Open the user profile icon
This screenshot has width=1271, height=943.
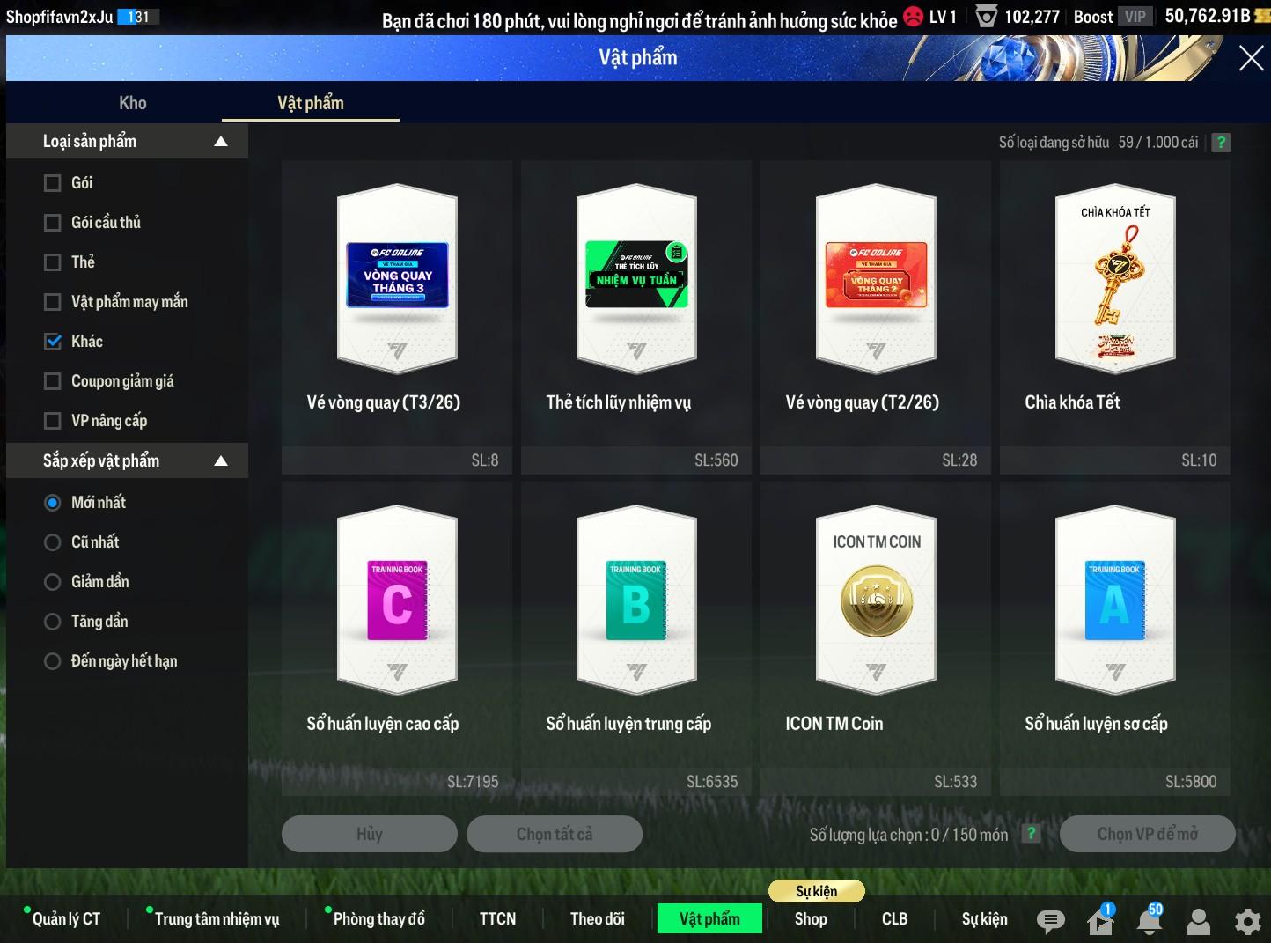(x=1198, y=921)
